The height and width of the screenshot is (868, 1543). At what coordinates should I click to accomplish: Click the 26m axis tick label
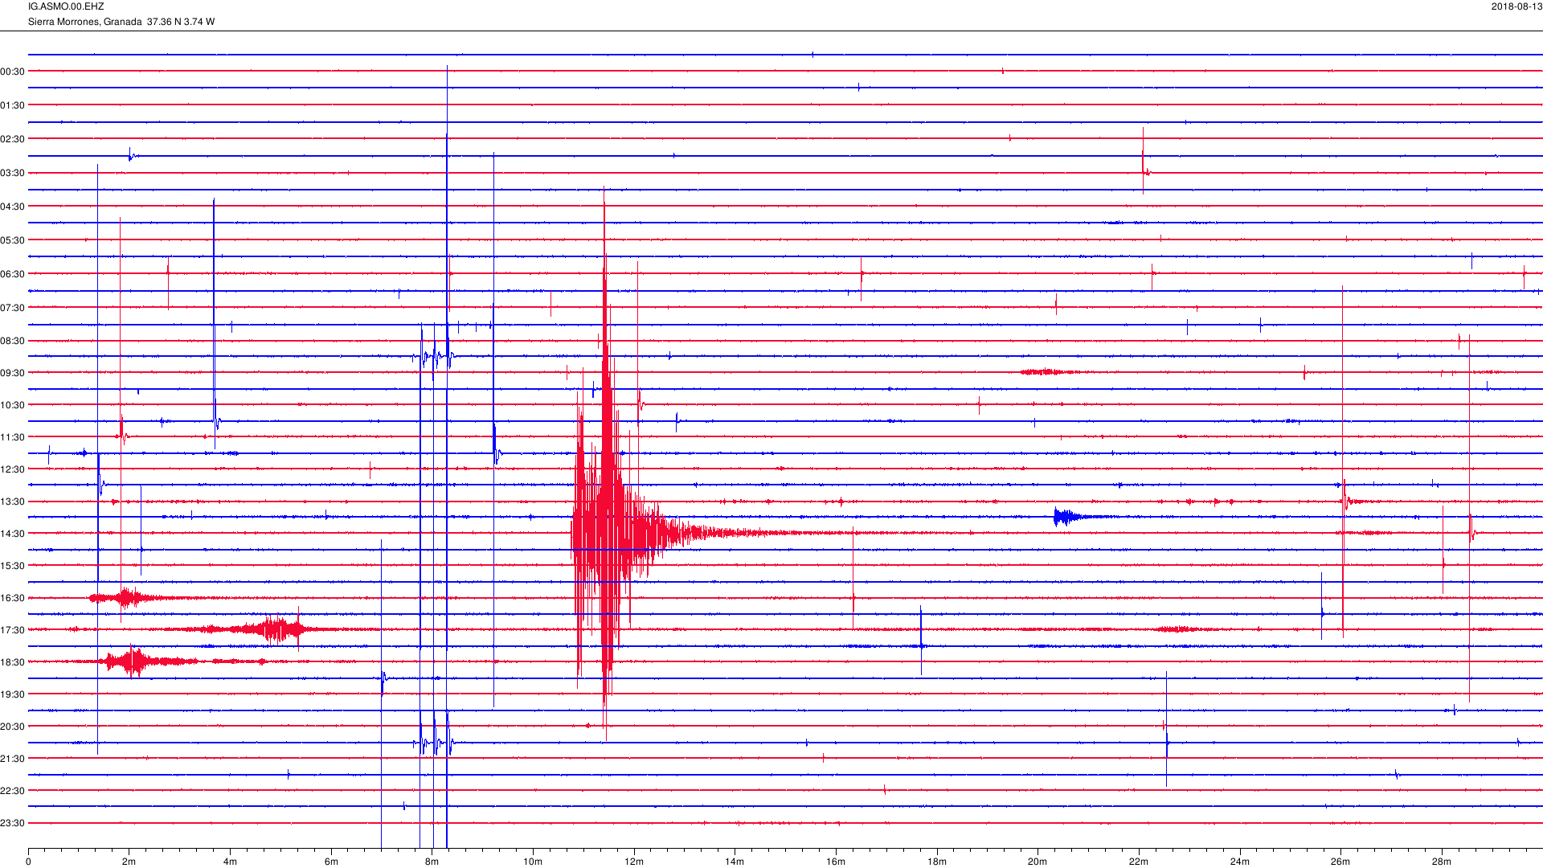[x=1340, y=862]
